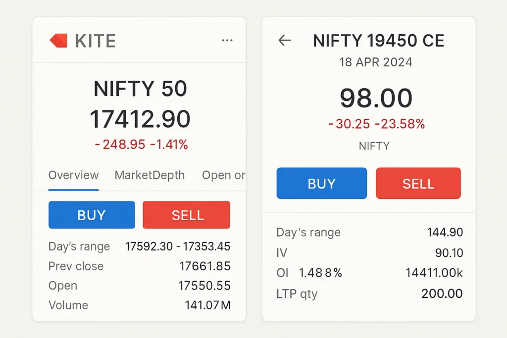Click SELL on the NIFTY 50 card
The height and width of the screenshot is (338, 507).
pos(187,215)
